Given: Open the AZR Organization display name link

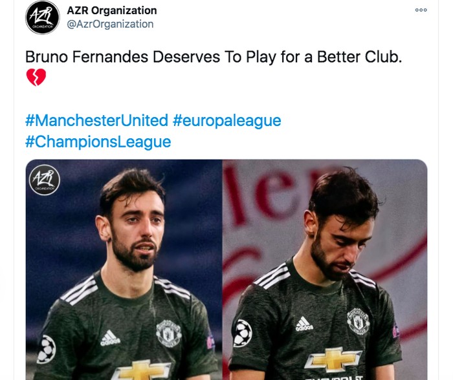Looking at the screenshot, I should [x=112, y=11].
